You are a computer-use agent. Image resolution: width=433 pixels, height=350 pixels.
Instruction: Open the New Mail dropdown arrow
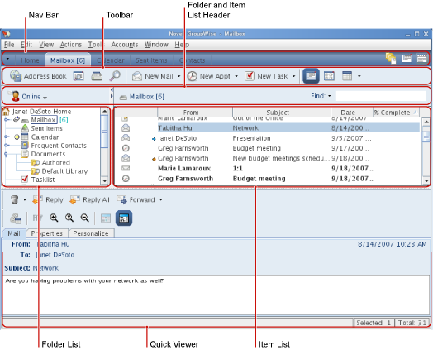click(179, 76)
